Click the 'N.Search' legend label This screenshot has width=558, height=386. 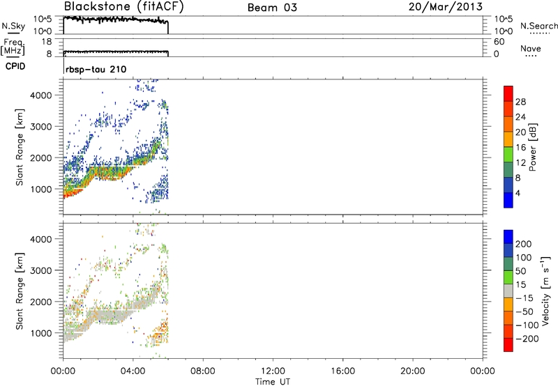(539, 26)
